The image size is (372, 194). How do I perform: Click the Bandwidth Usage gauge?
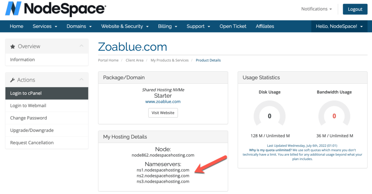pyautogui.click(x=334, y=113)
